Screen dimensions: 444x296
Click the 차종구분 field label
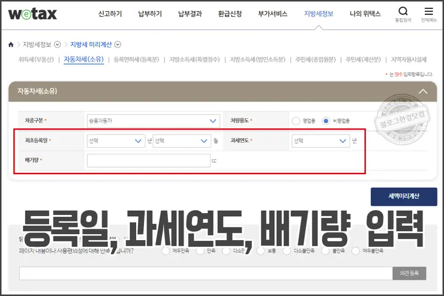(34, 121)
